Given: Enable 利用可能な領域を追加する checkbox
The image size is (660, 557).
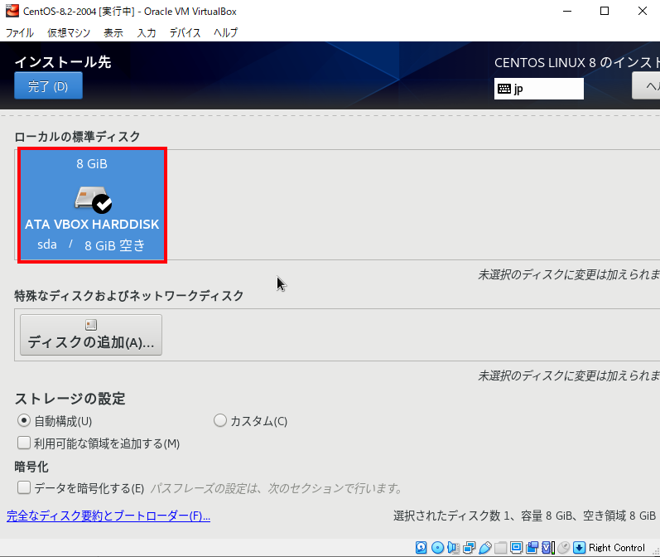Looking at the screenshot, I should (24, 443).
